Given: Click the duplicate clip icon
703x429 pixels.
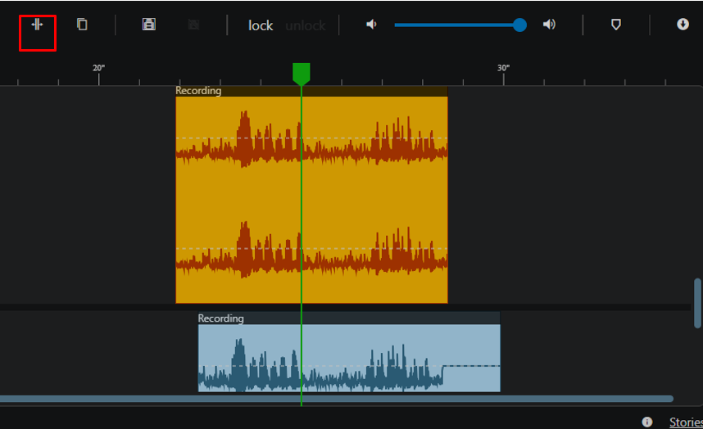Looking at the screenshot, I should pyautogui.click(x=82, y=25).
